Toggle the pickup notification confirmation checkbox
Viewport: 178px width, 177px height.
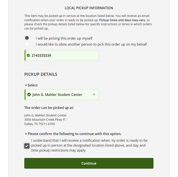pos(27,146)
